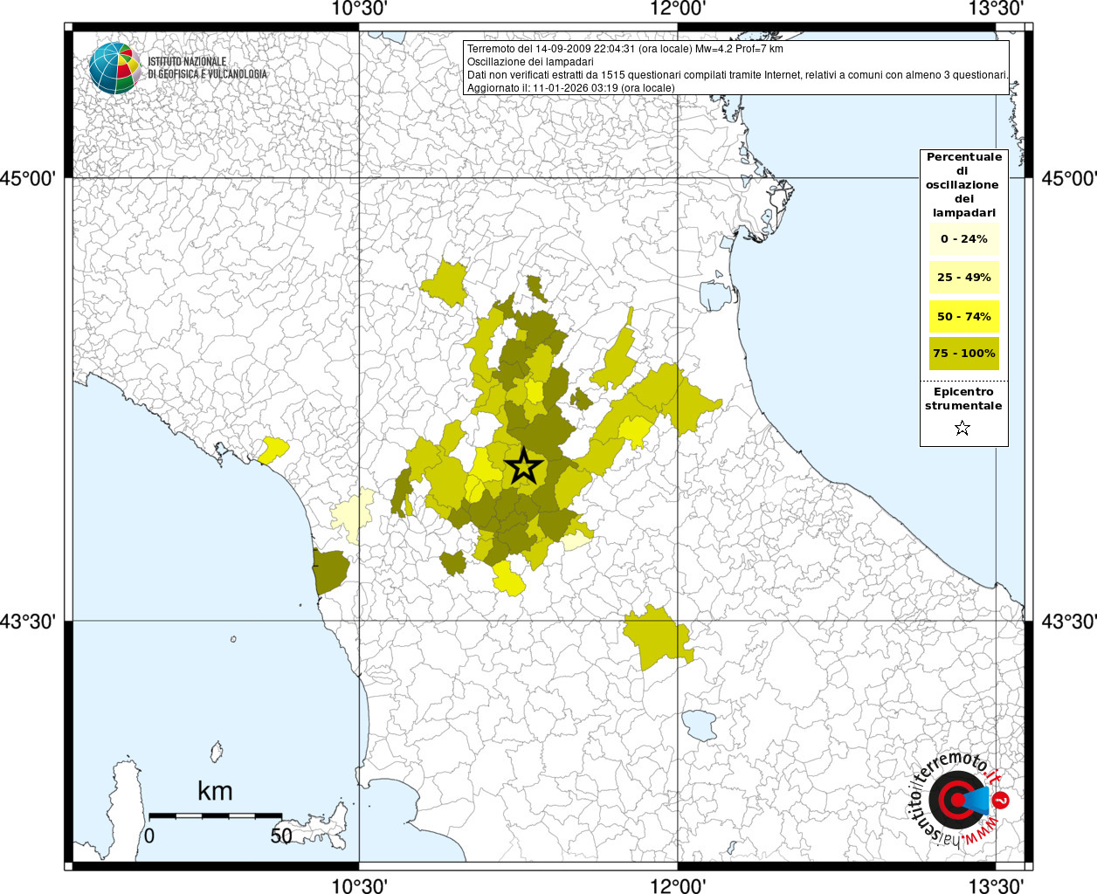Click the blue Lake Trasimeno on the map
Viewport: 1097px width, 894px height.
point(698,725)
